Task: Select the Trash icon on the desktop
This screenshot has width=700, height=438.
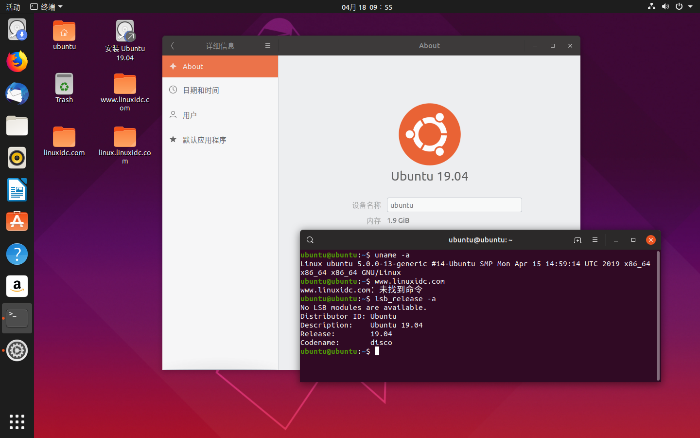Action: pos(64,88)
